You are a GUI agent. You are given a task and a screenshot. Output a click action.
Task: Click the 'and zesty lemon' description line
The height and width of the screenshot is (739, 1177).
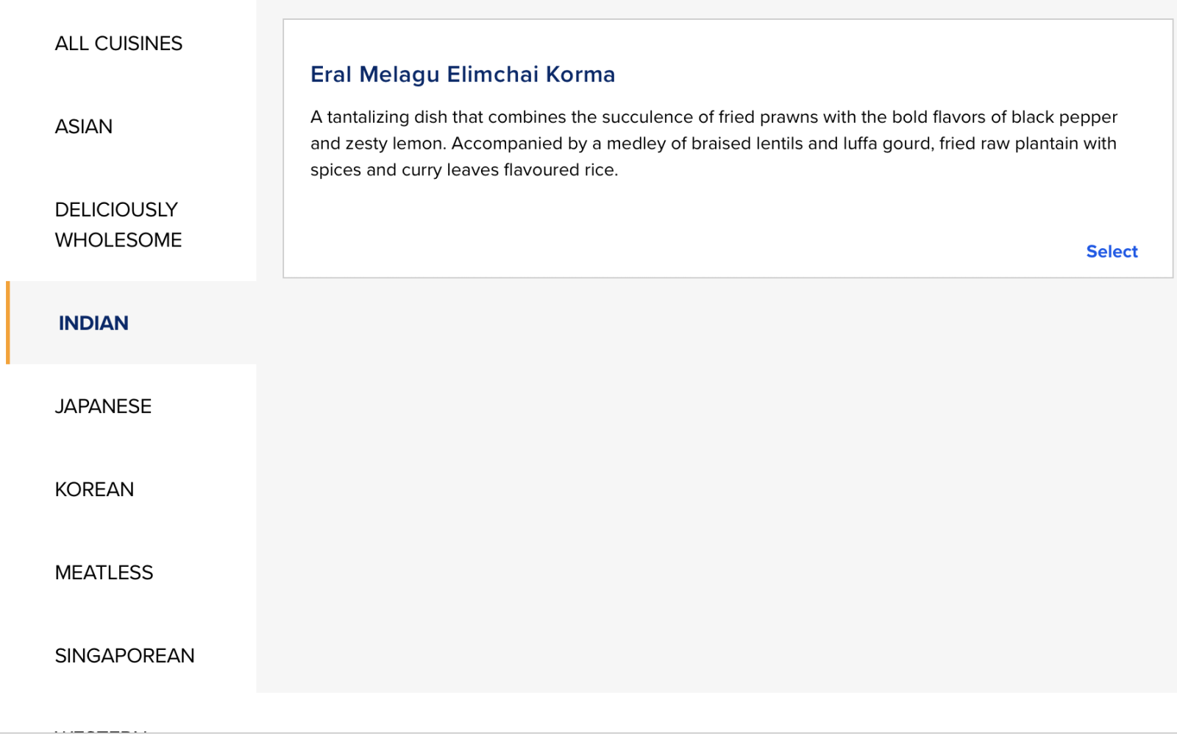pyautogui.click(x=714, y=144)
